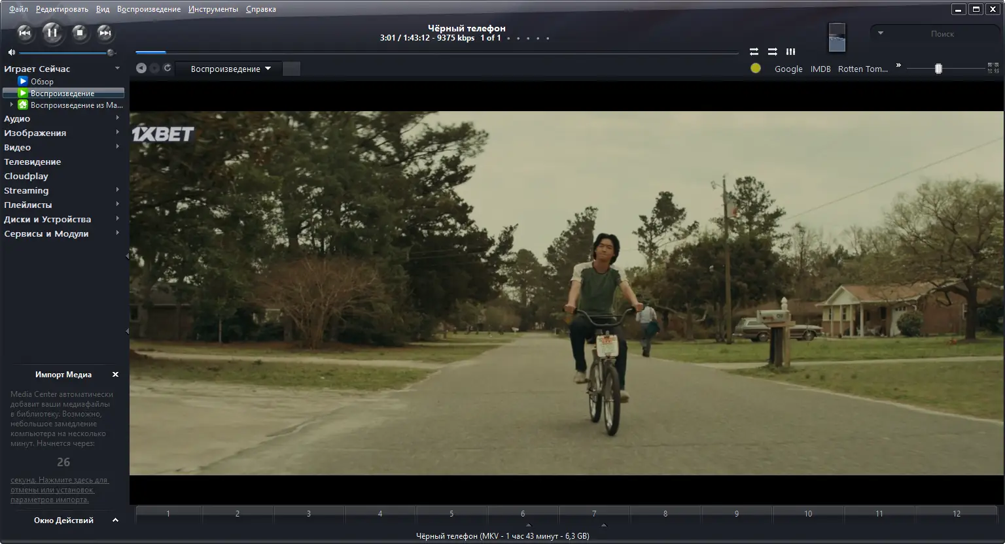The image size is (1005, 544).
Task: Jump to chapter segment 12
Action: pos(957,514)
